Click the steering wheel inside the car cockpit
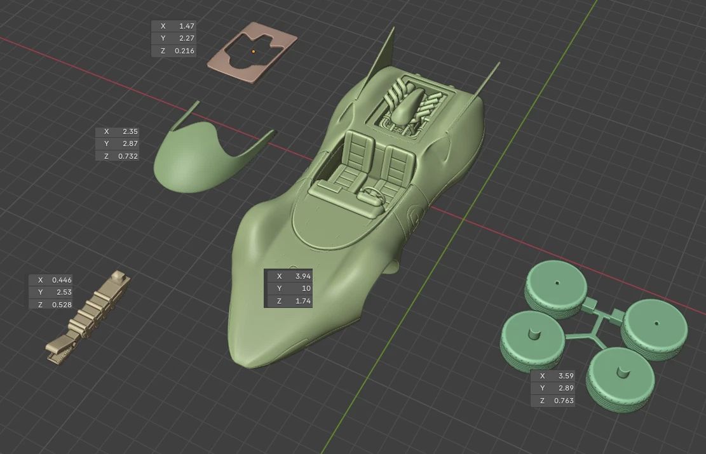The width and height of the screenshot is (706, 454). 372,195
